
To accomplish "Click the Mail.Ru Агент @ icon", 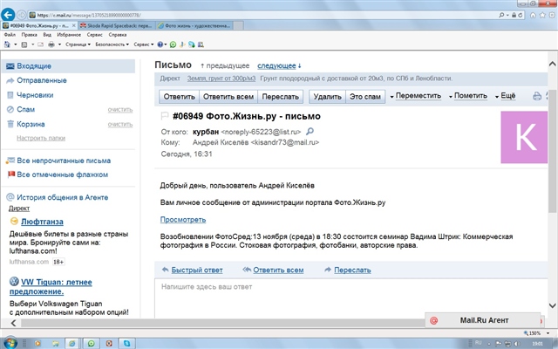I will coord(434,320).
